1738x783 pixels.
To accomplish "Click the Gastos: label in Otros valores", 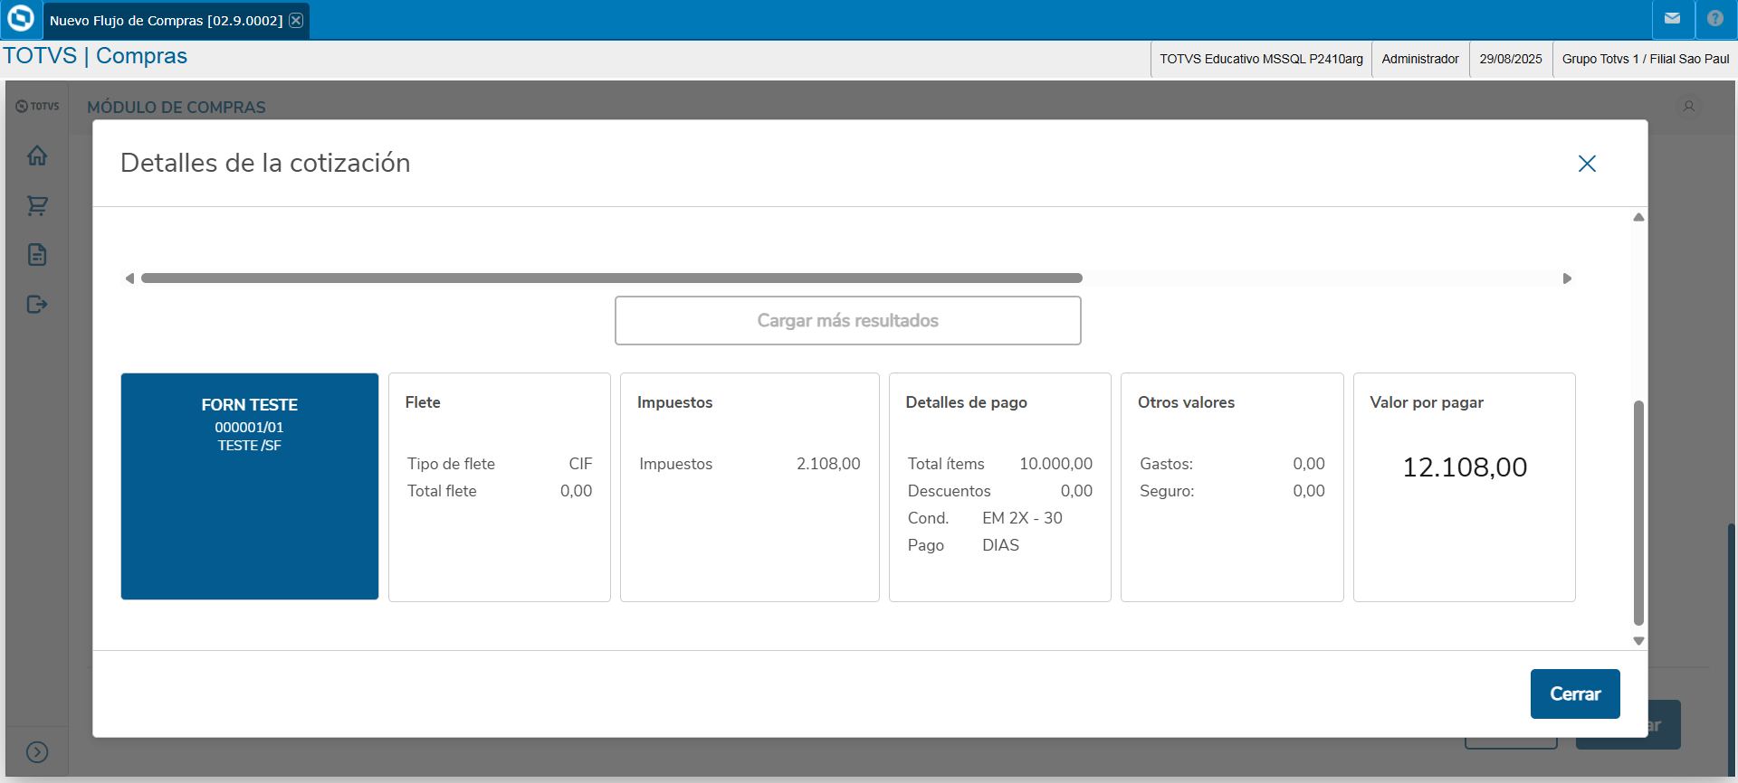I will coord(1166,464).
